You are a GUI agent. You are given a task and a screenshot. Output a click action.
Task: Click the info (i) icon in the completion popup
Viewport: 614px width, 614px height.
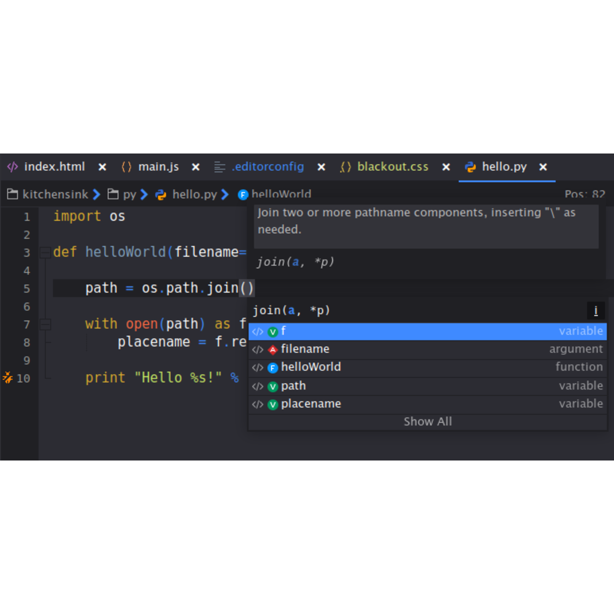tap(596, 311)
